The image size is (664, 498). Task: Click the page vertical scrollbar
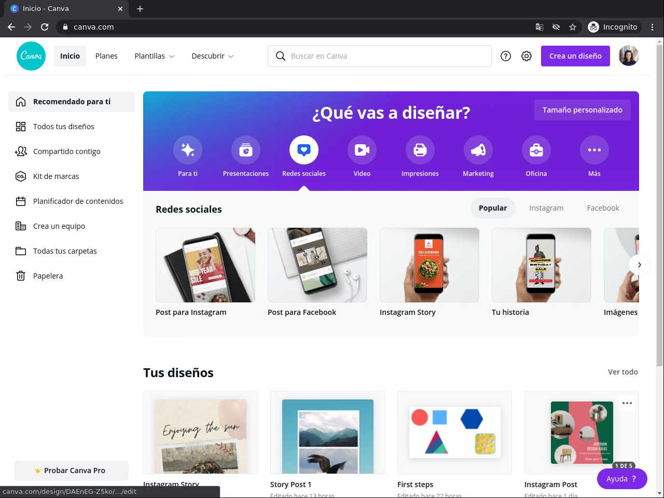pos(660,205)
